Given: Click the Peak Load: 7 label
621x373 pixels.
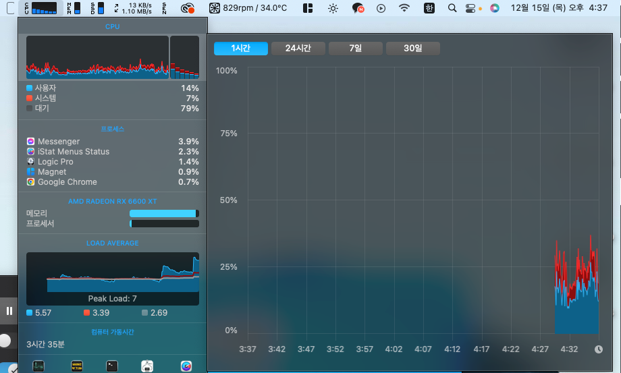Looking at the screenshot, I should point(113,299).
